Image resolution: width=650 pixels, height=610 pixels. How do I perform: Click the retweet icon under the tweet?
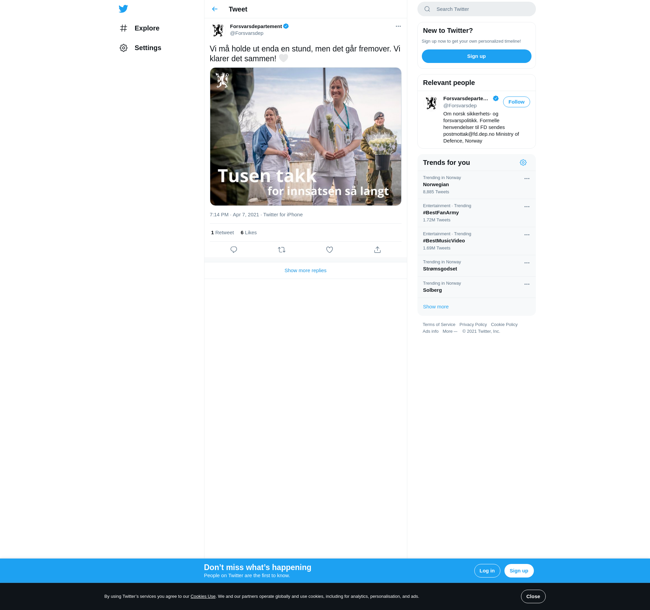pyautogui.click(x=282, y=250)
